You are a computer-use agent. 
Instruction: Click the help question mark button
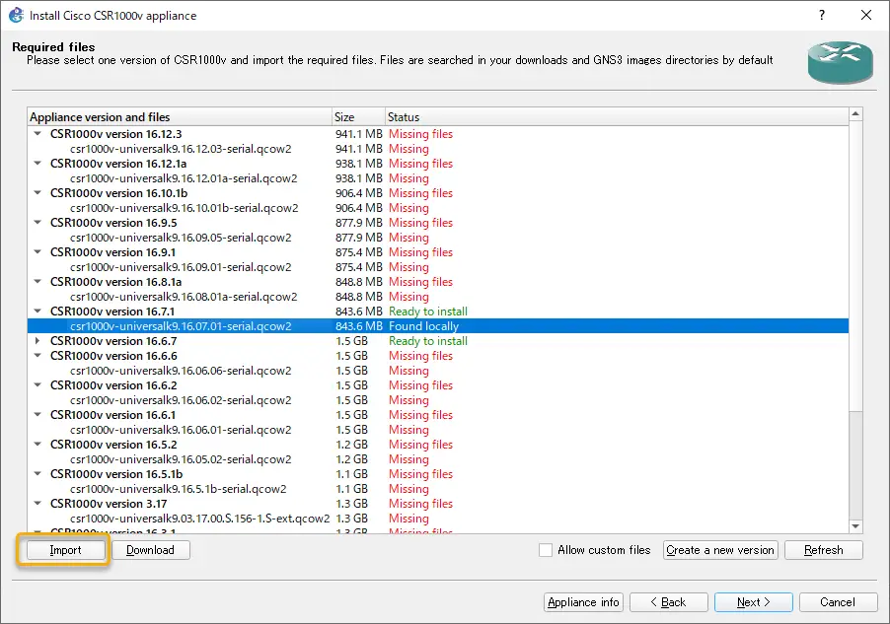(x=822, y=16)
